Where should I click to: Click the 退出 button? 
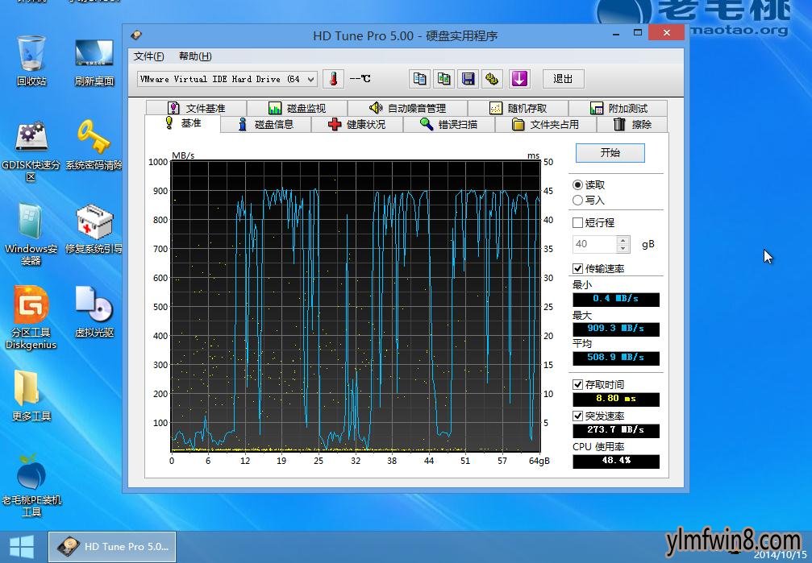[x=563, y=79]
